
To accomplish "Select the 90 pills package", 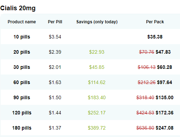I will [x=22, y=97].
